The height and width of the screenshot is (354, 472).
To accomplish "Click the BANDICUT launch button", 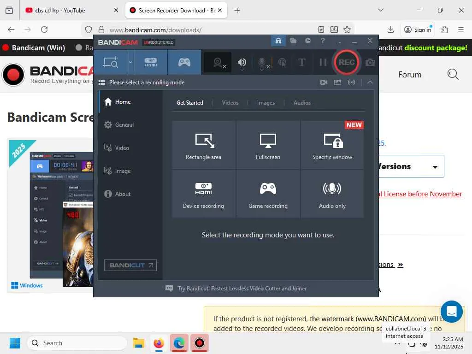I will click(130, 265).
